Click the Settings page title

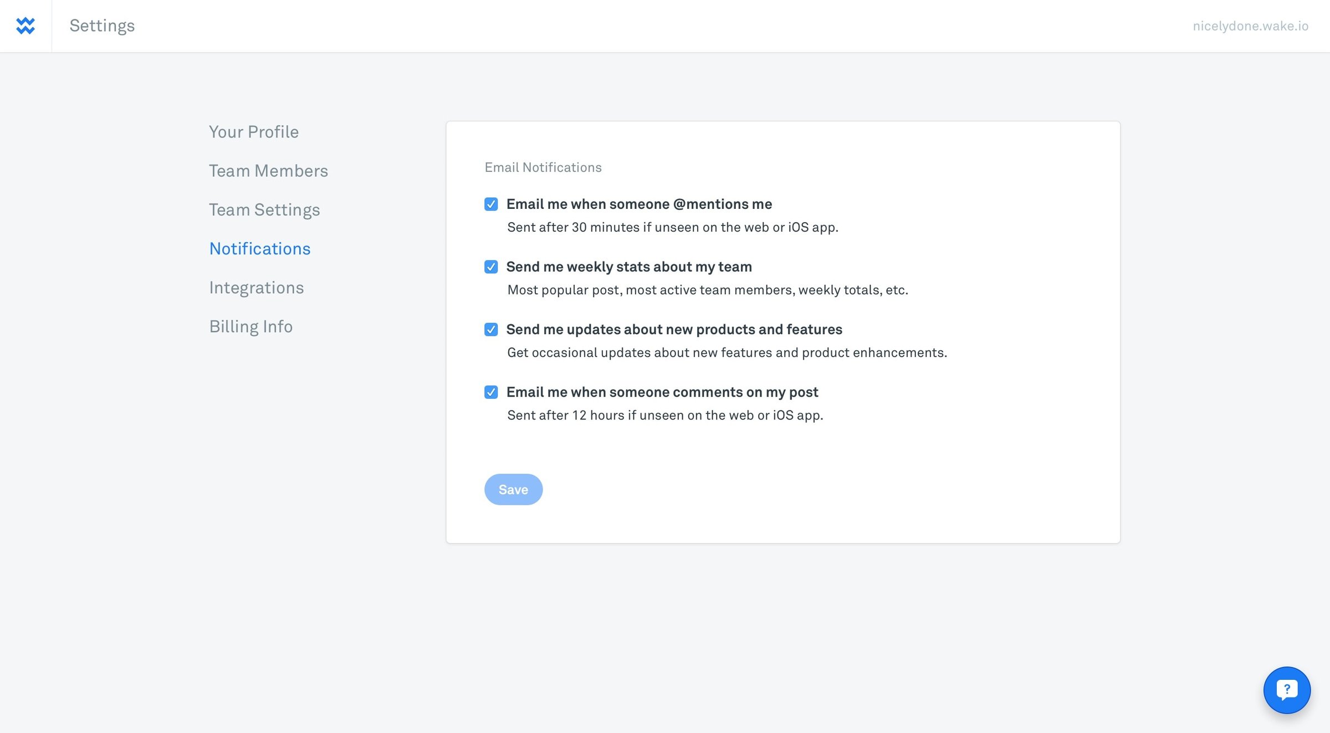click(x=102, y=26)
